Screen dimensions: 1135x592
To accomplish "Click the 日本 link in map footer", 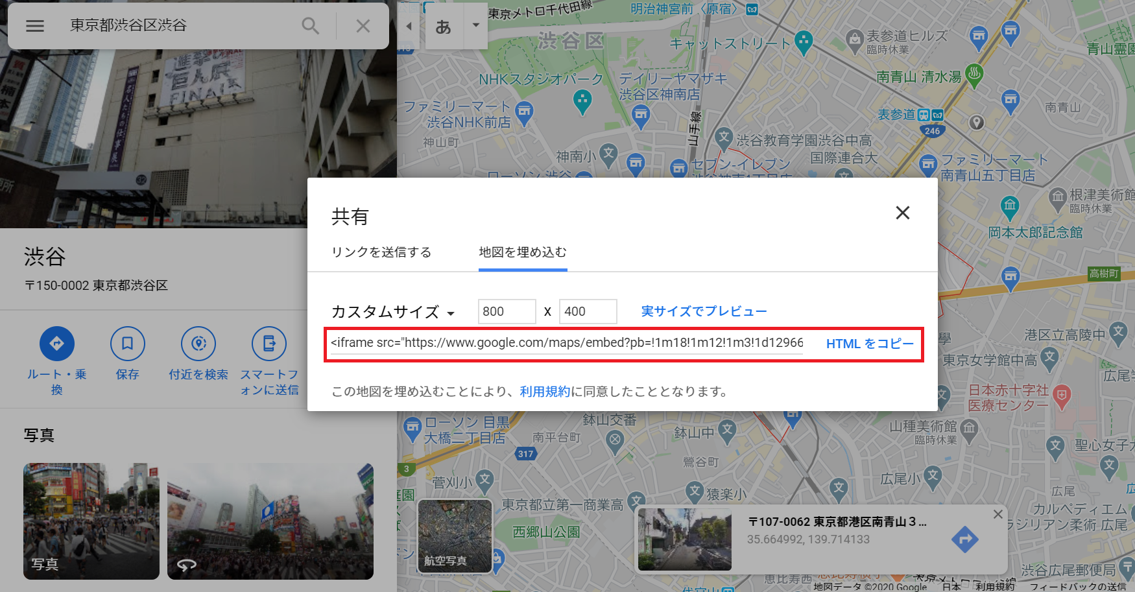I will [x=951, y=586].
